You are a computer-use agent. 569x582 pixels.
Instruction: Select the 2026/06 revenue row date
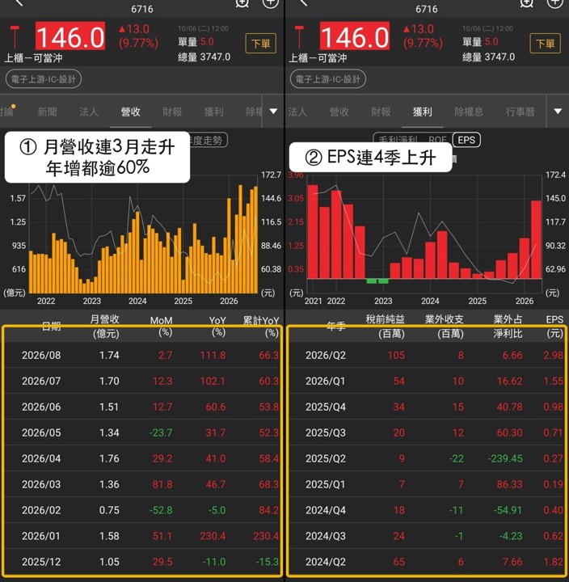click(41, 407)
